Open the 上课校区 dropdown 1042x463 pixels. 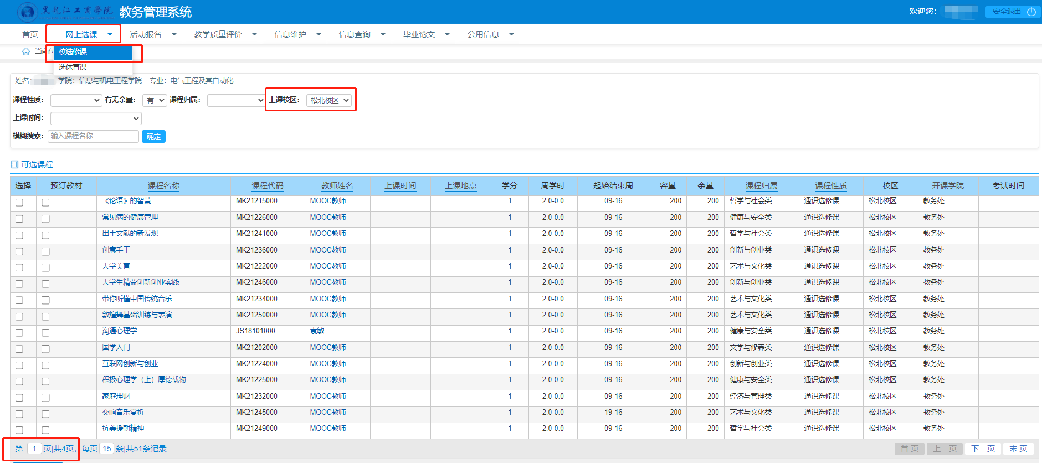[x=330, y=100]
